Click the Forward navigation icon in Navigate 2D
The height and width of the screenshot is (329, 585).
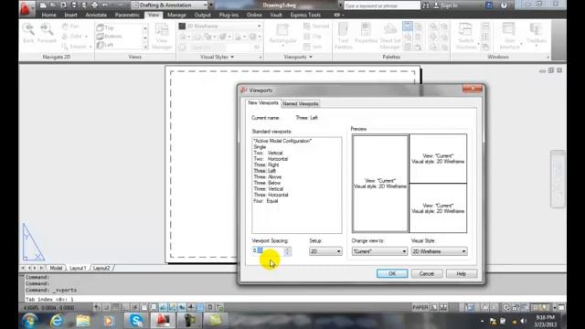(47, 33)
